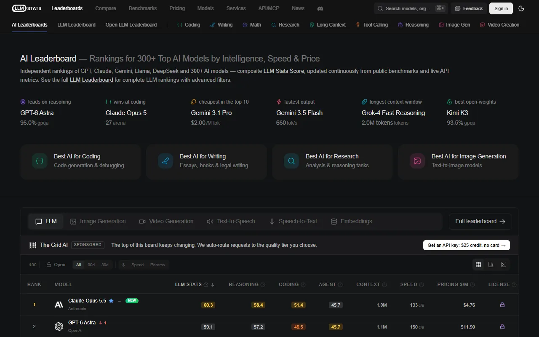Click the Sign in button
This screenshot has width=539, height=337.
point(501,8)
